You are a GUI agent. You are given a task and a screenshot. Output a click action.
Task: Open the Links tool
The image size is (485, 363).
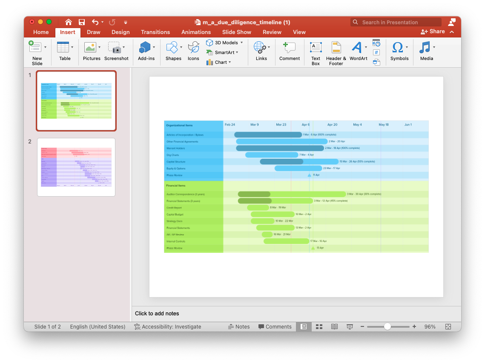click(x=261, y=51)
